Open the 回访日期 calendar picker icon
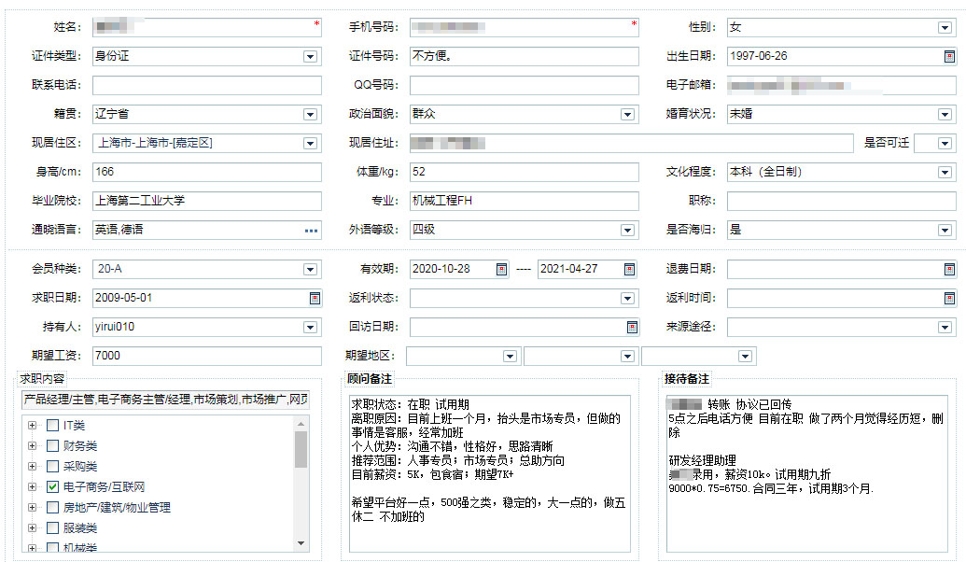This screenshot has height=562, width=966. click(x=632, y=328)
